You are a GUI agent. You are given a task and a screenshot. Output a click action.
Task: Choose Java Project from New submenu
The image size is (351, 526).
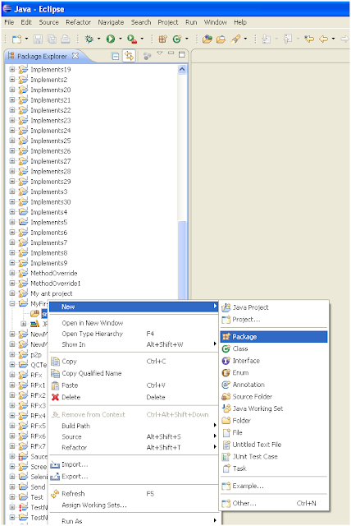point(274,307)
